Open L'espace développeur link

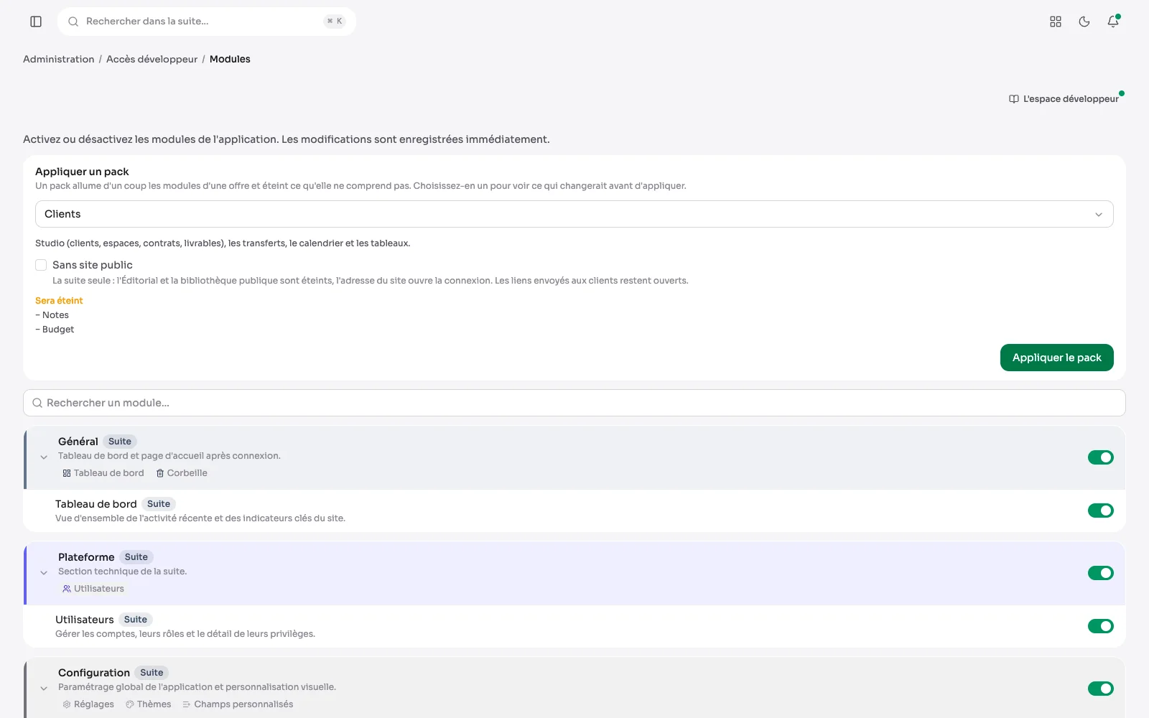(1064, 99)
